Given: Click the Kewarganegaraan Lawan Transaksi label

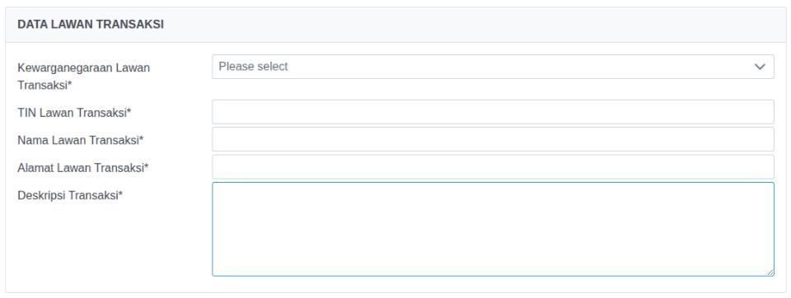Looking at the screenshot, I should point(84,76).
